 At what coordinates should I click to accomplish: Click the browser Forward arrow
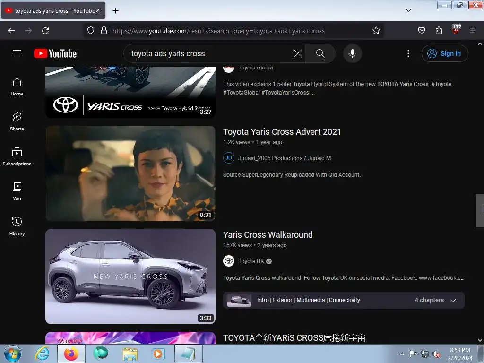pyautogui.click(x=28, y=31)
